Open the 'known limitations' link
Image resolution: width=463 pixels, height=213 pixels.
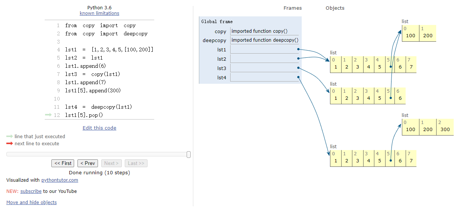99,13
